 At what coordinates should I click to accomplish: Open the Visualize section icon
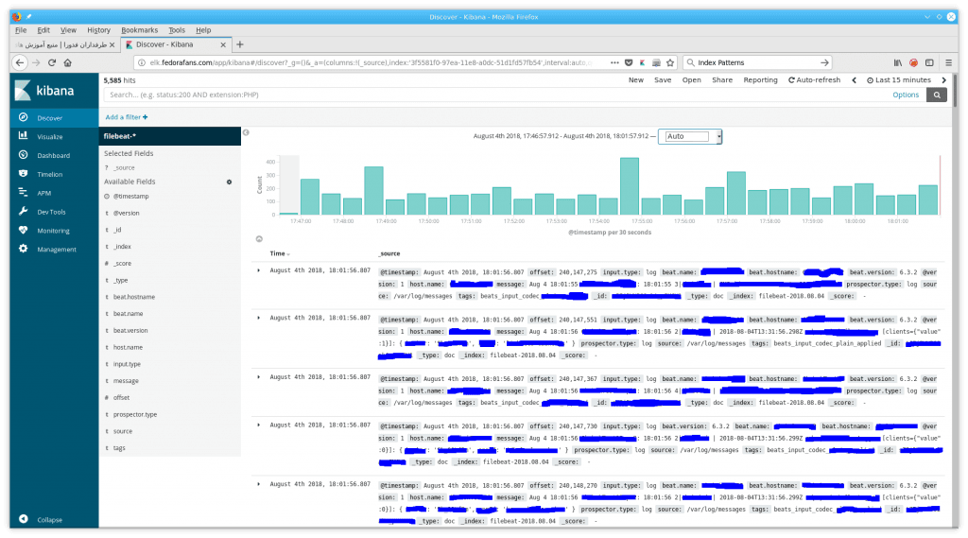coord(23,136)
